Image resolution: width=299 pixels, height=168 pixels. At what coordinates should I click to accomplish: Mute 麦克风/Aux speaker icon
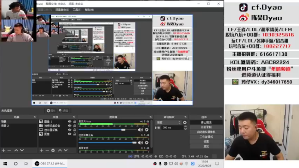(140, 130)
